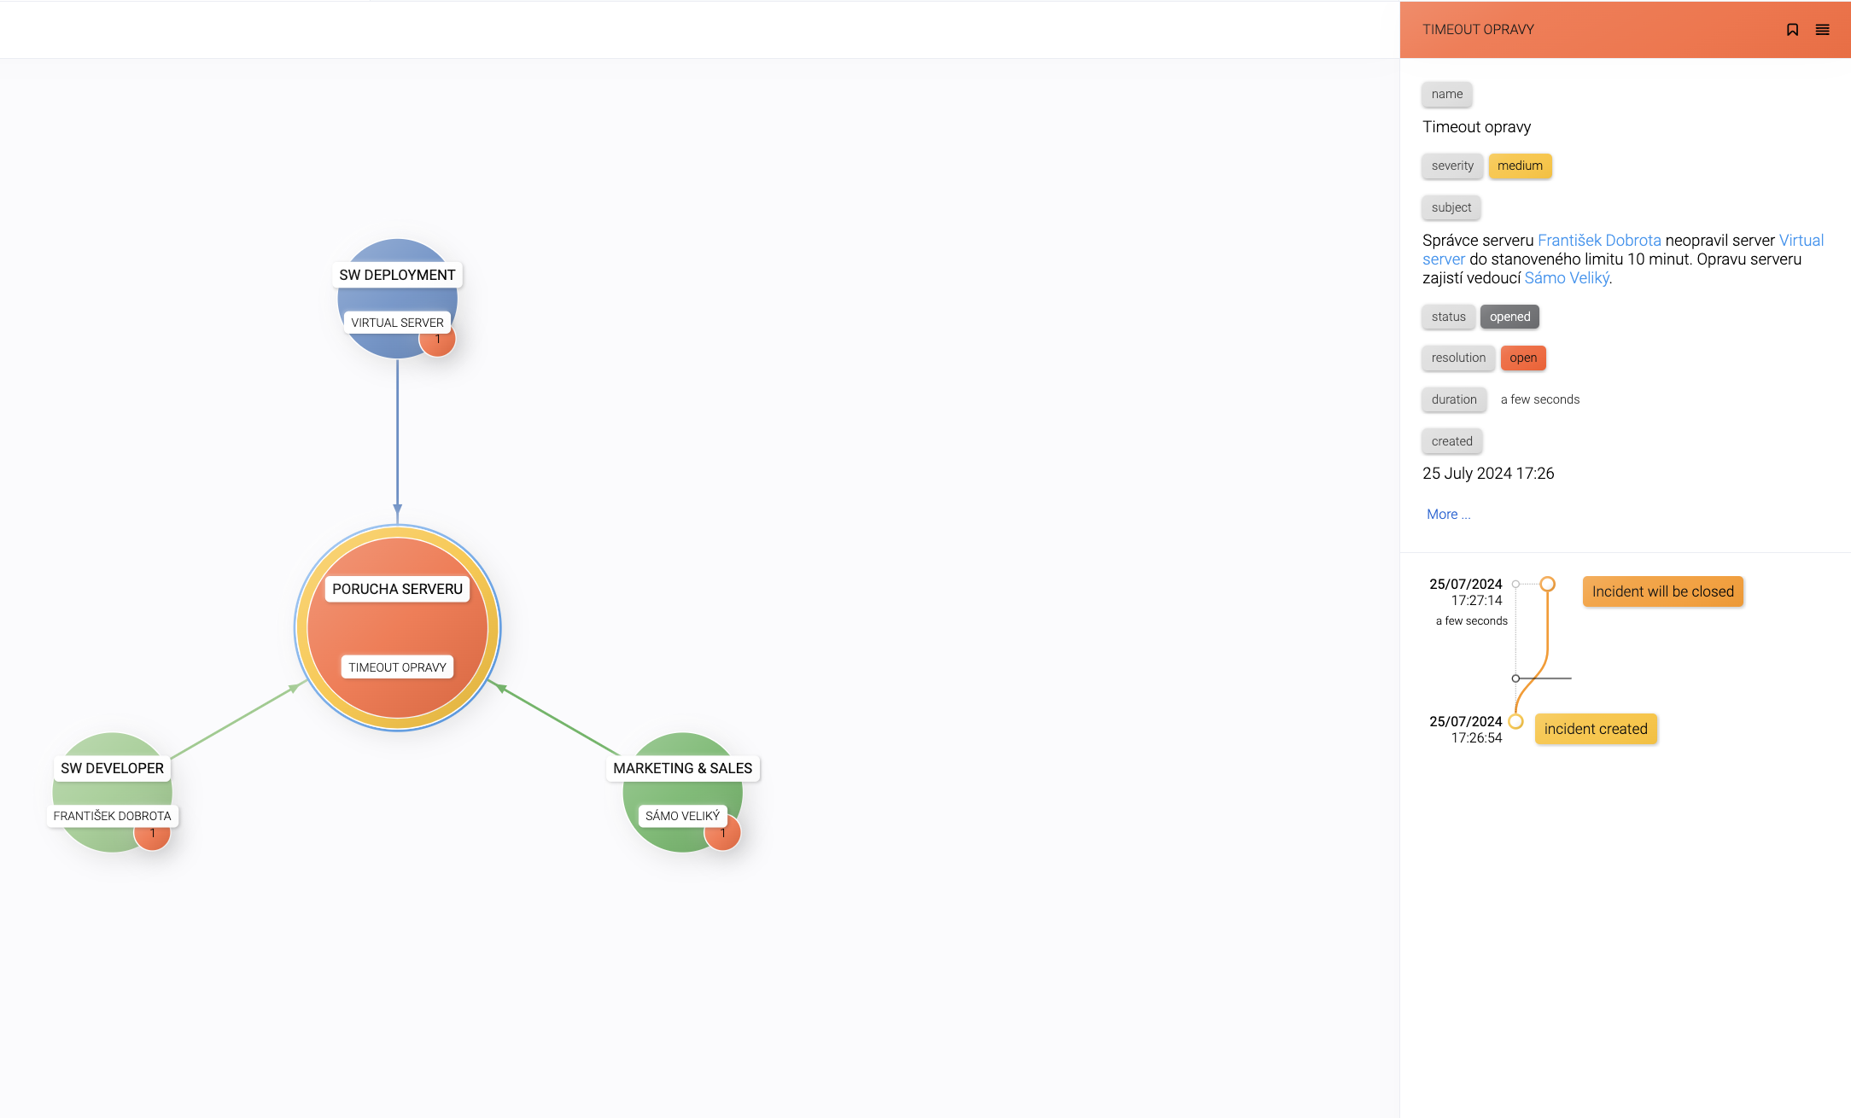Click the incident created timeline event
Viewport: 1851px width, 1118px height.
coord(1595,729)
